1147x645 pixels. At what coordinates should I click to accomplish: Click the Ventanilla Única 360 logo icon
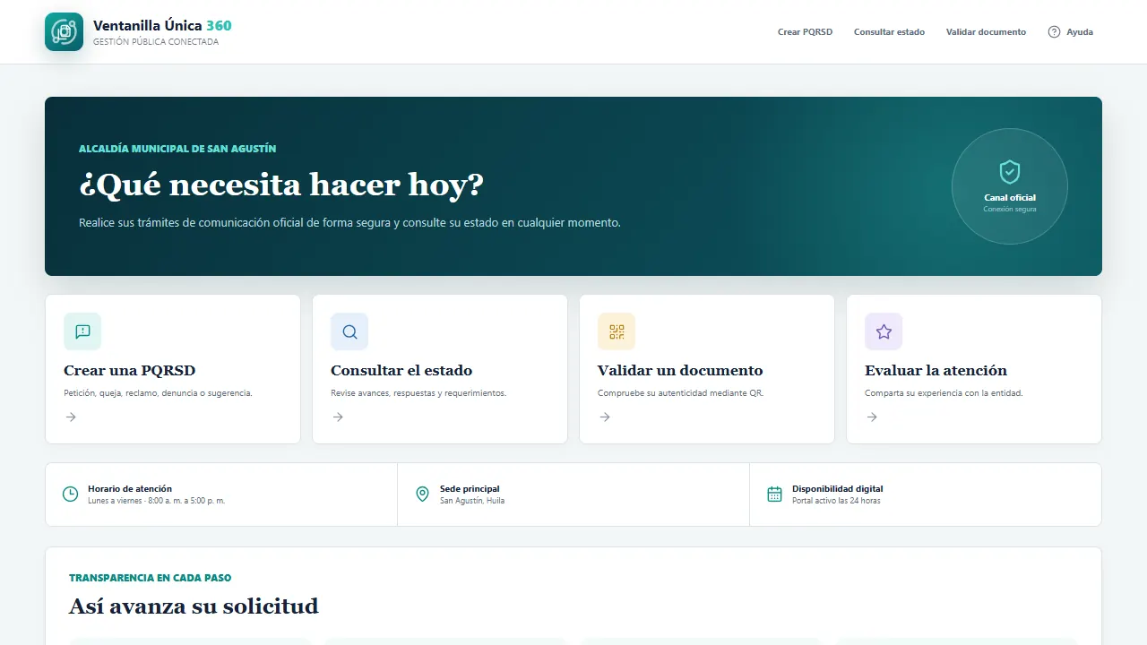(x=64, y=32)
